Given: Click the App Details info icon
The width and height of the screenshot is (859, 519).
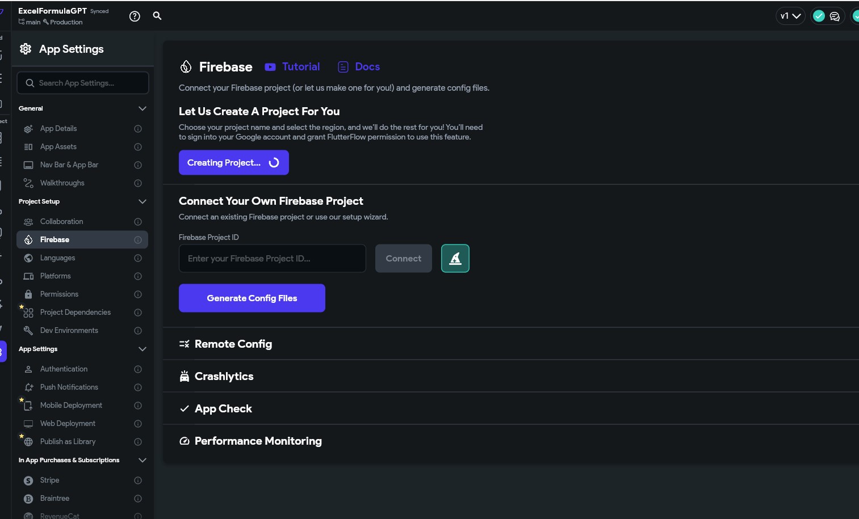Looking at the screenshot, I should click(x=138, y=129).
